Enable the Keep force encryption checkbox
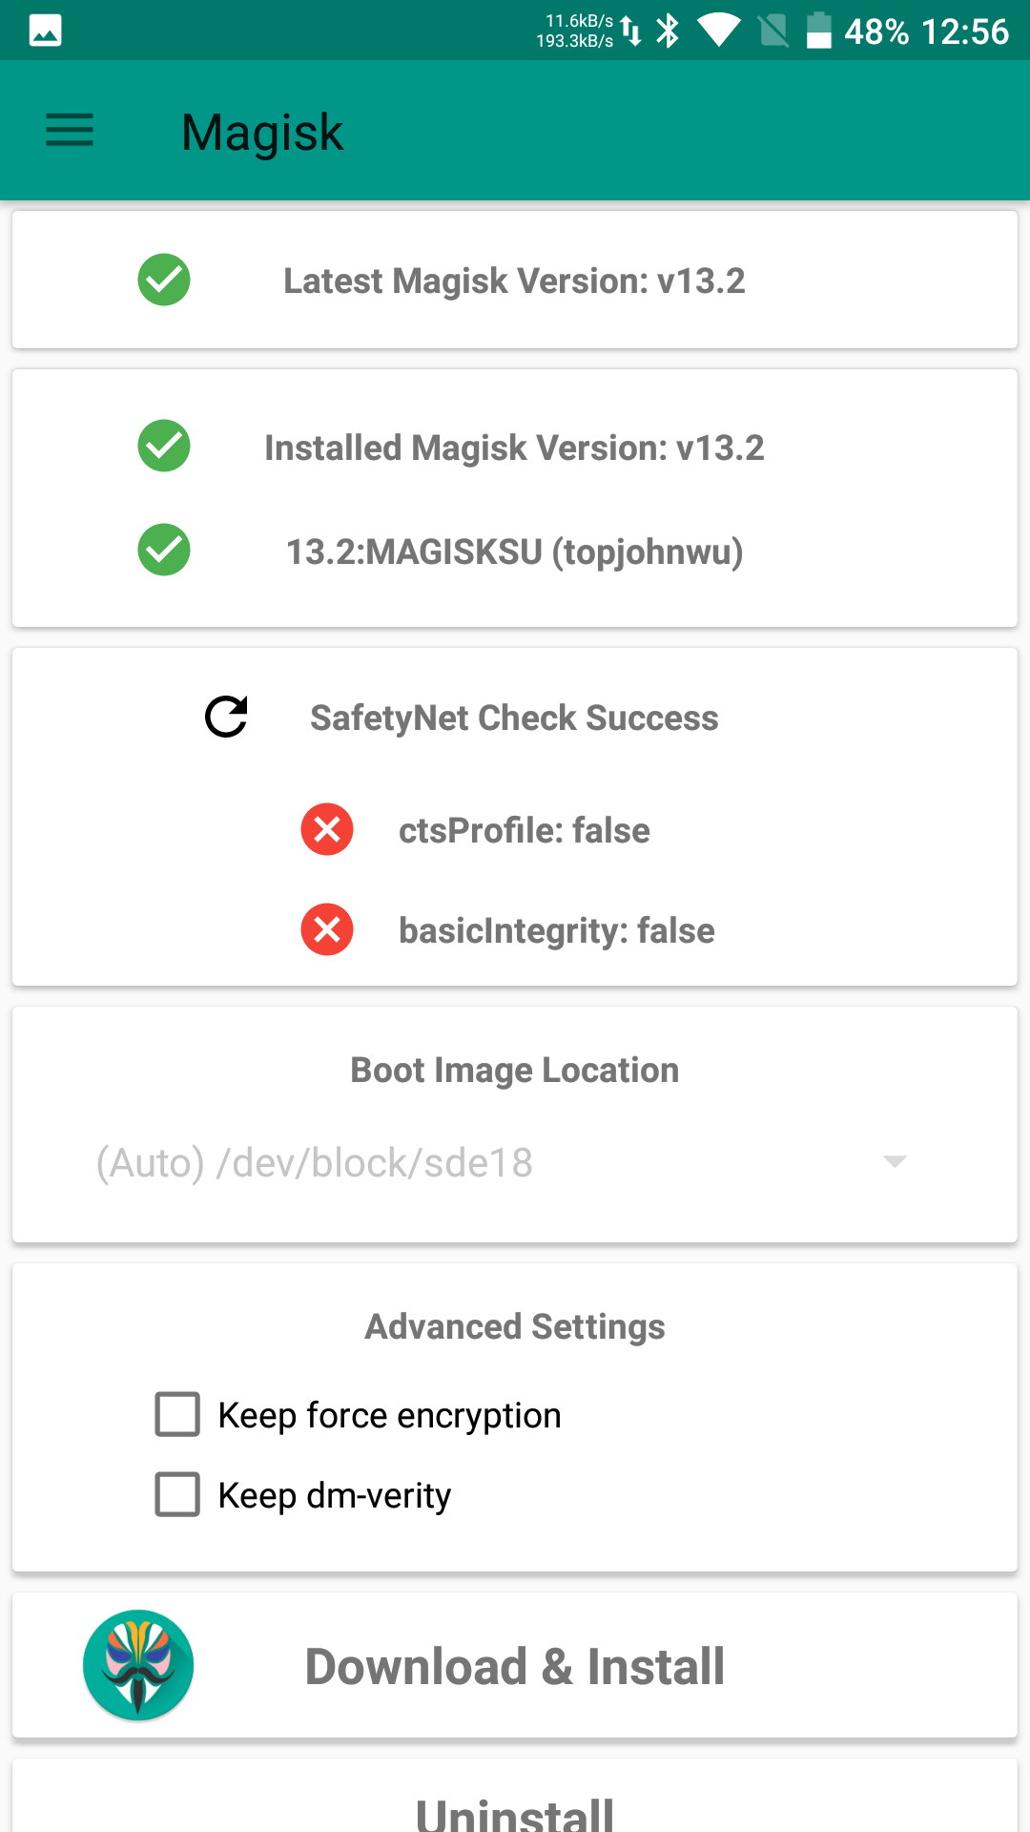 point(177,1414)
